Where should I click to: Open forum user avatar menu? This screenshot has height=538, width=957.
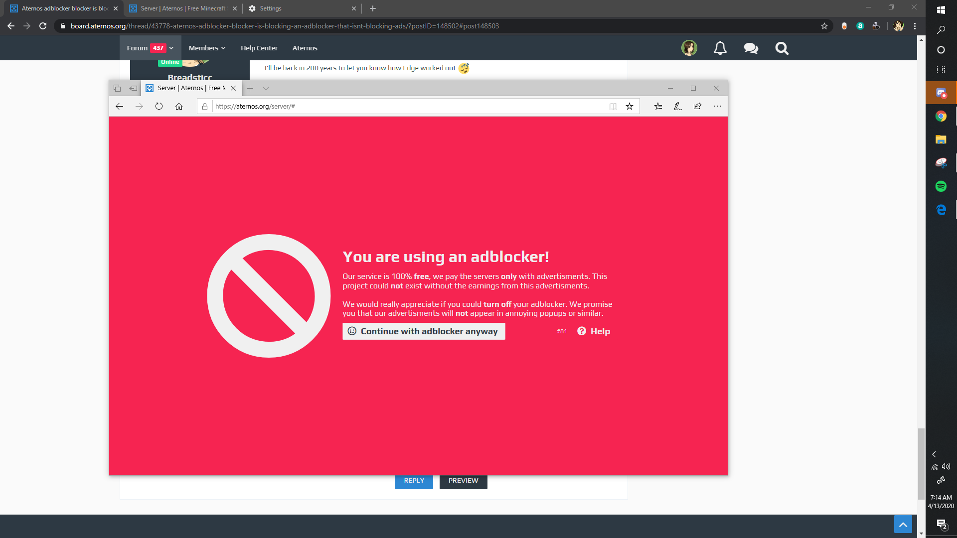click(x=689, y=48)
